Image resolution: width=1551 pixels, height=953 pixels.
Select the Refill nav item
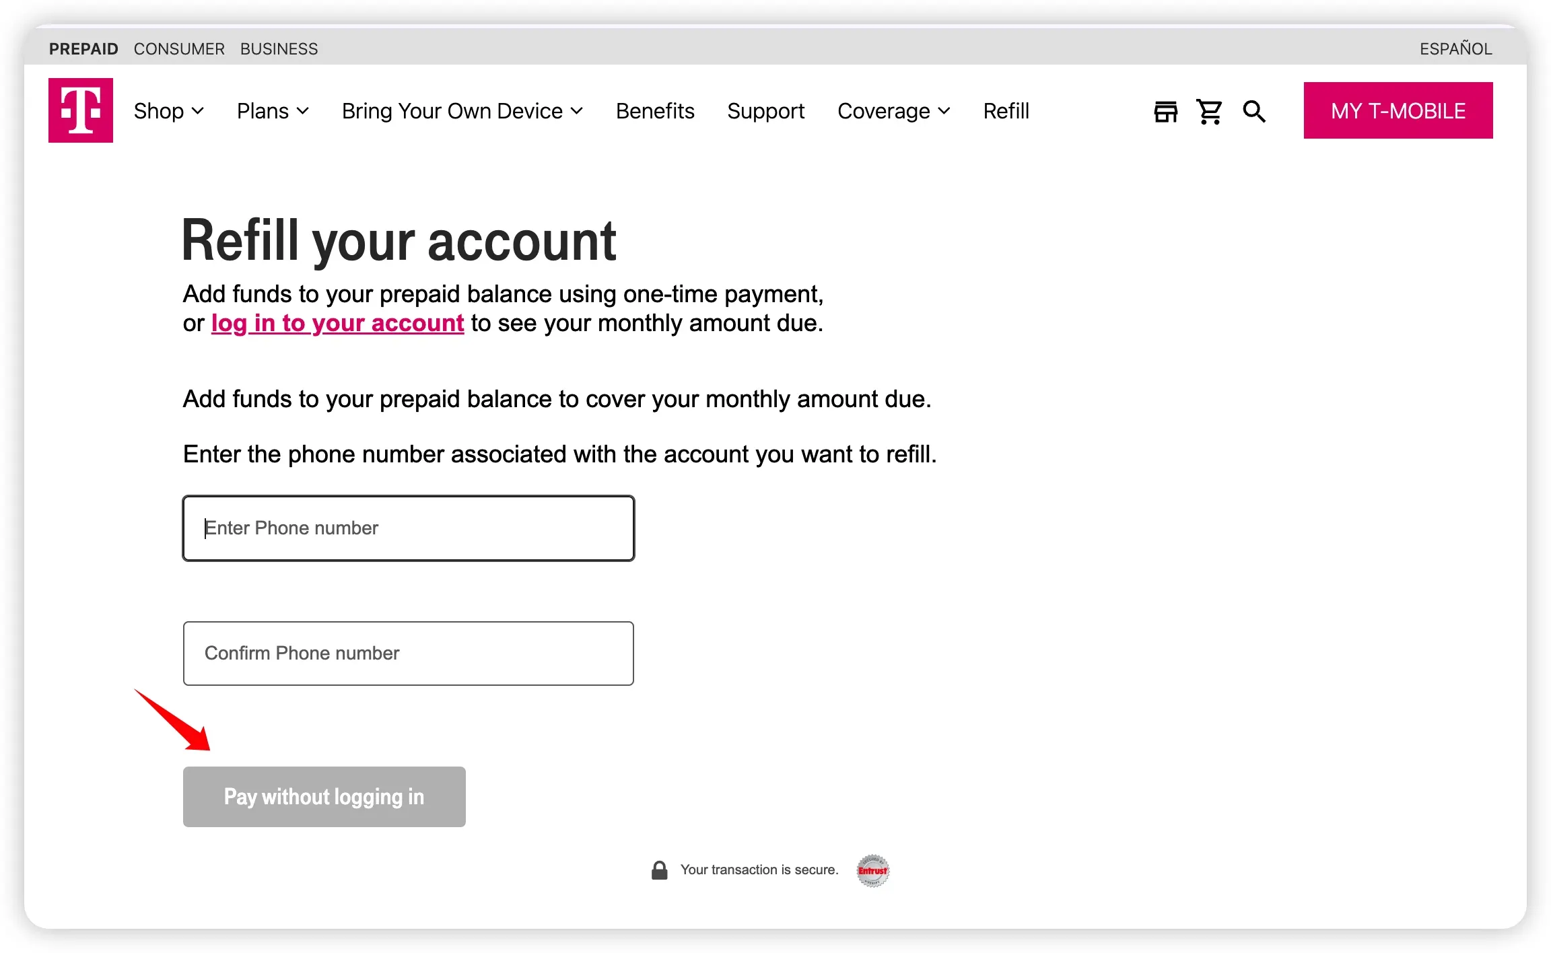1006,111
